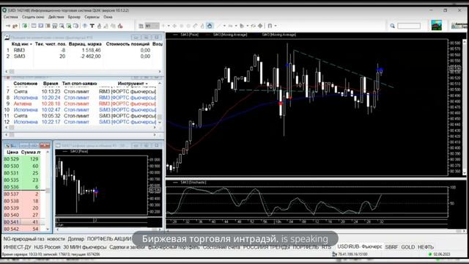Click the order book vertical scrollbar
The width and height of the screenshot is (469, 264).
tap(48, 191)
